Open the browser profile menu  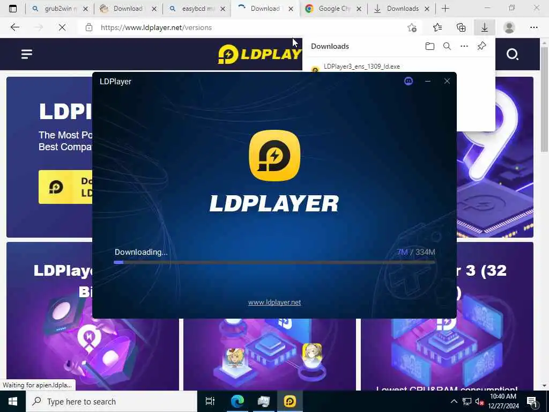coord(509,27)
